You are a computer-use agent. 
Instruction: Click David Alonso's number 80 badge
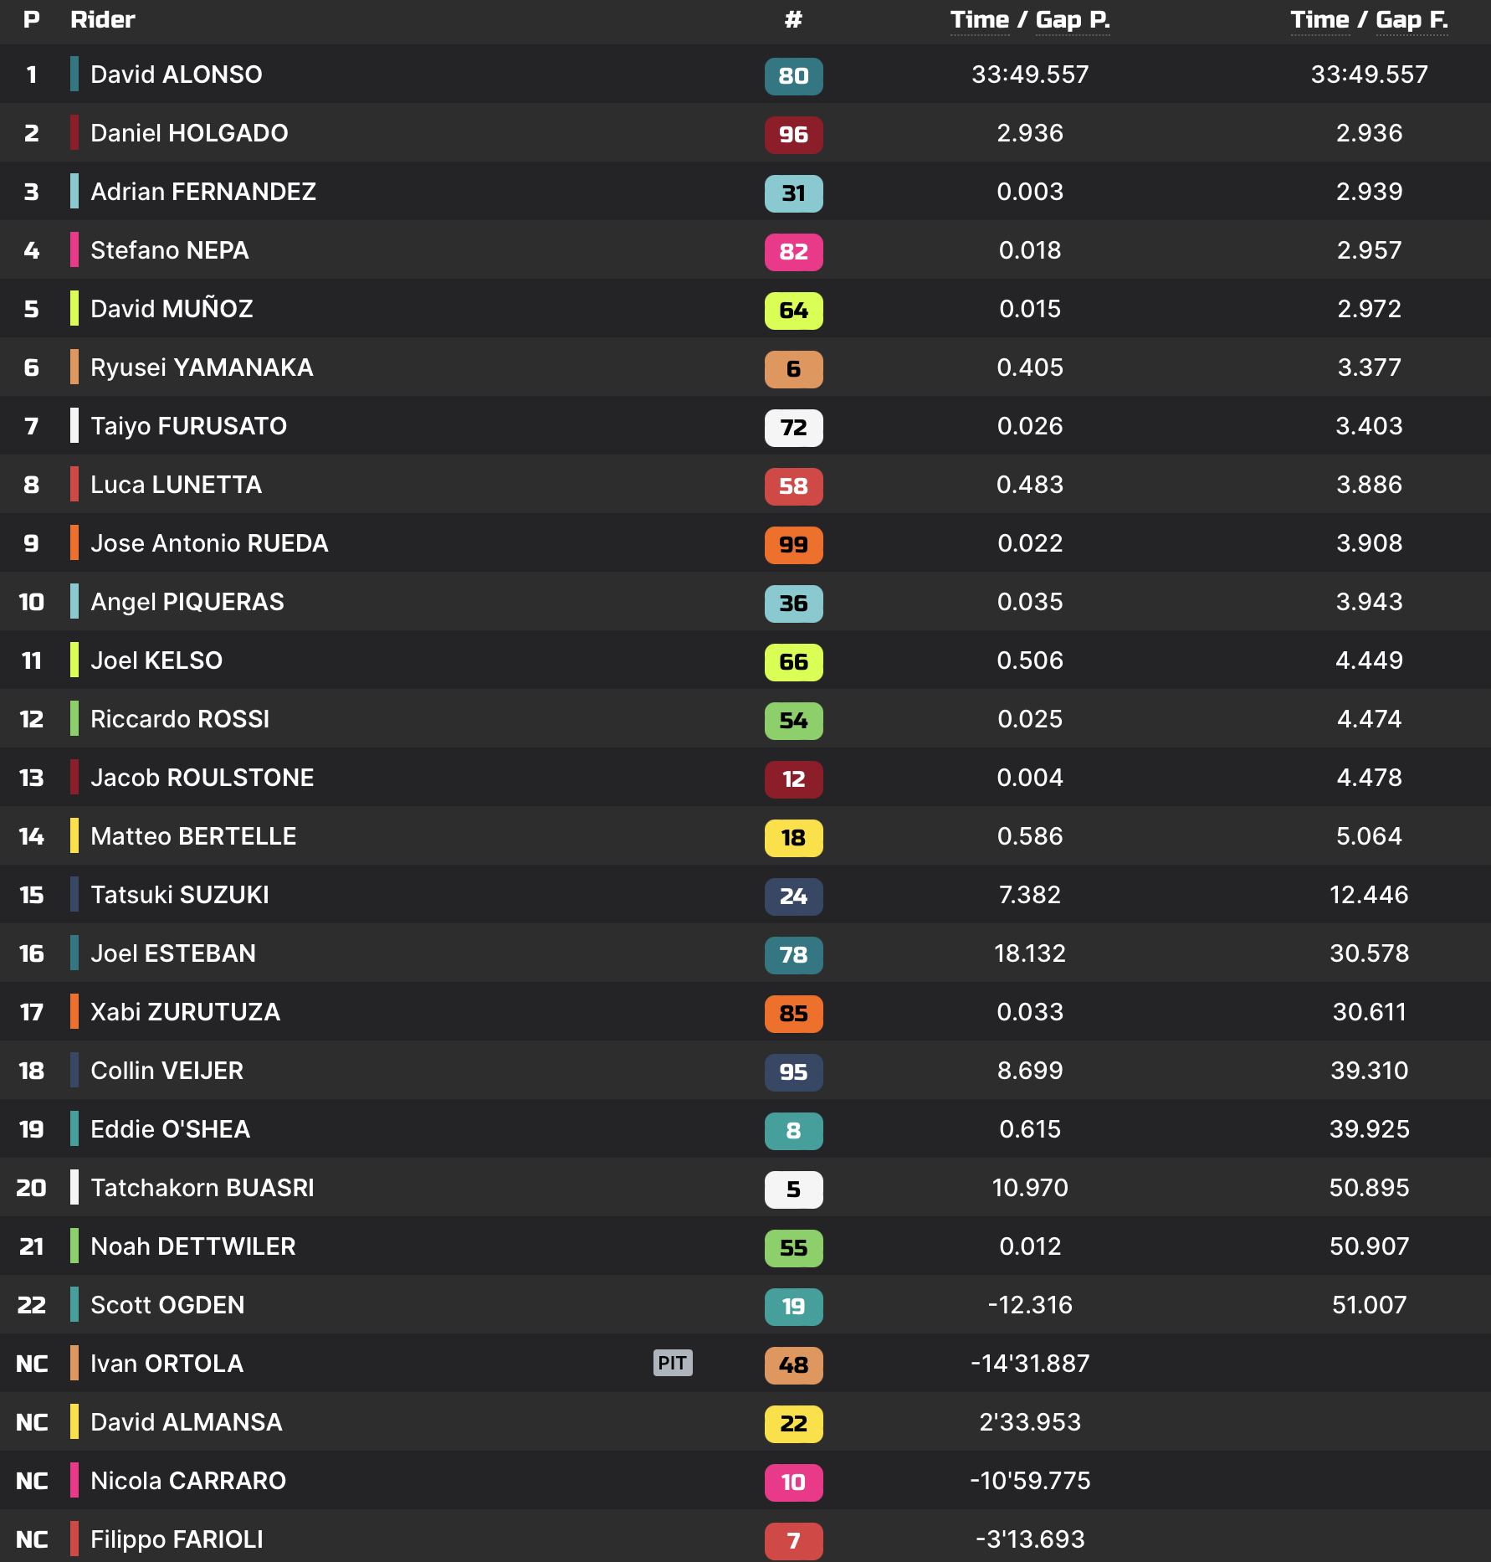(793, 76)
